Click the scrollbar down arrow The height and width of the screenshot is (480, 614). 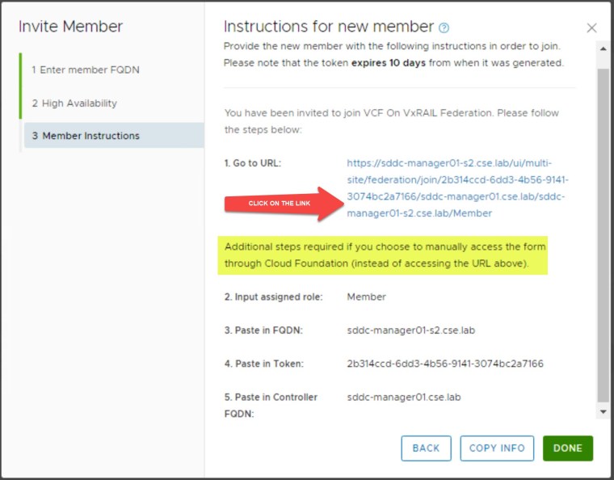(x=603, y=412)
